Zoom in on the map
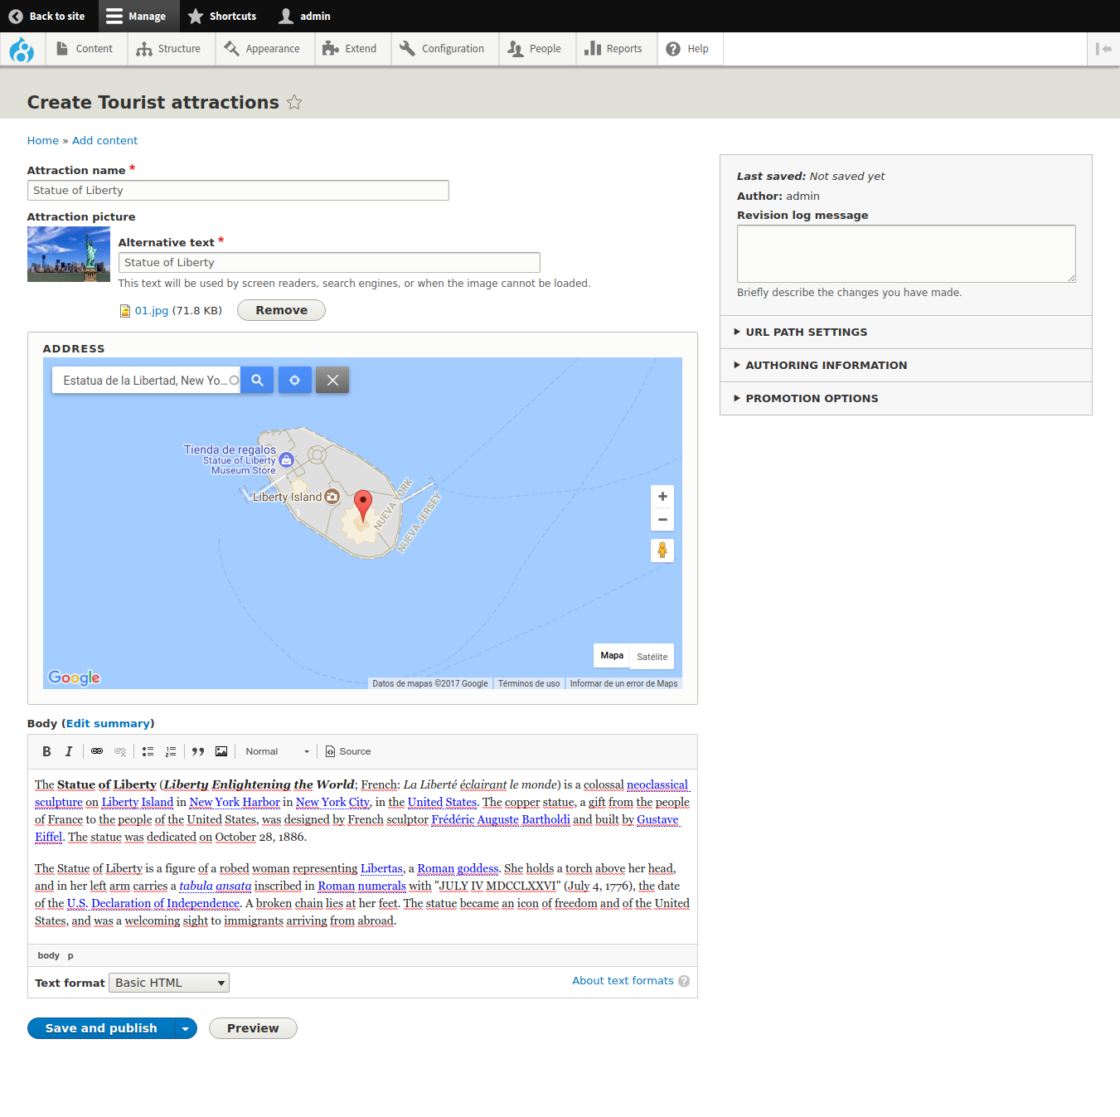The height and width of the screenshot is (1117, 1120). click(x=662, y=497)
